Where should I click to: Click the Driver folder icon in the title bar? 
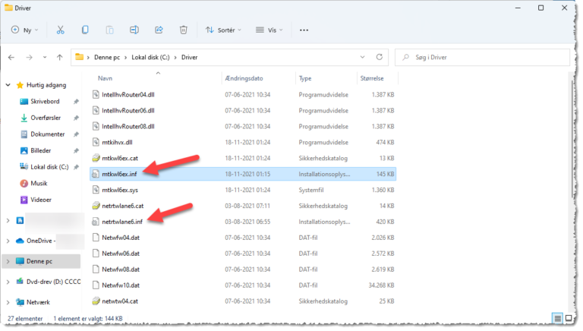(x=8, y=8)
